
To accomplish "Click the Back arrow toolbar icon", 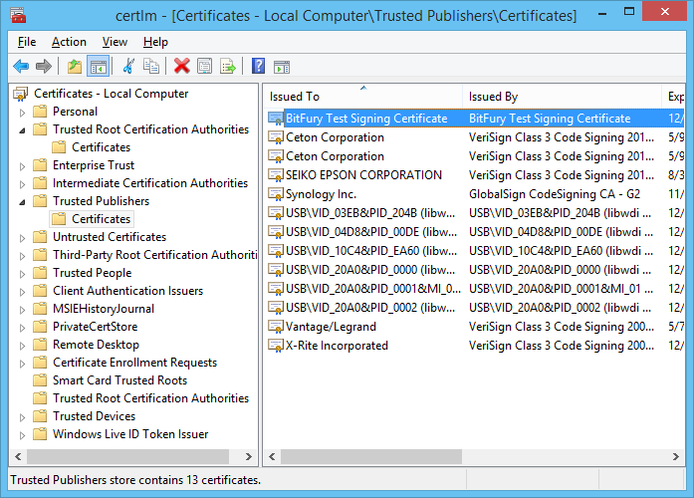I will [21, 67].
